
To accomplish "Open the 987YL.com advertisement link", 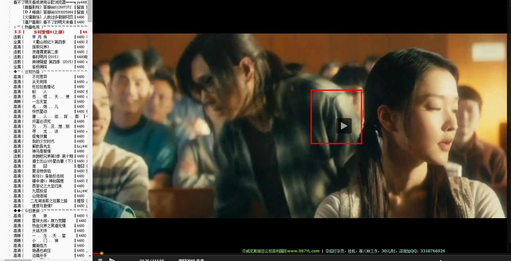I will 281,251.
